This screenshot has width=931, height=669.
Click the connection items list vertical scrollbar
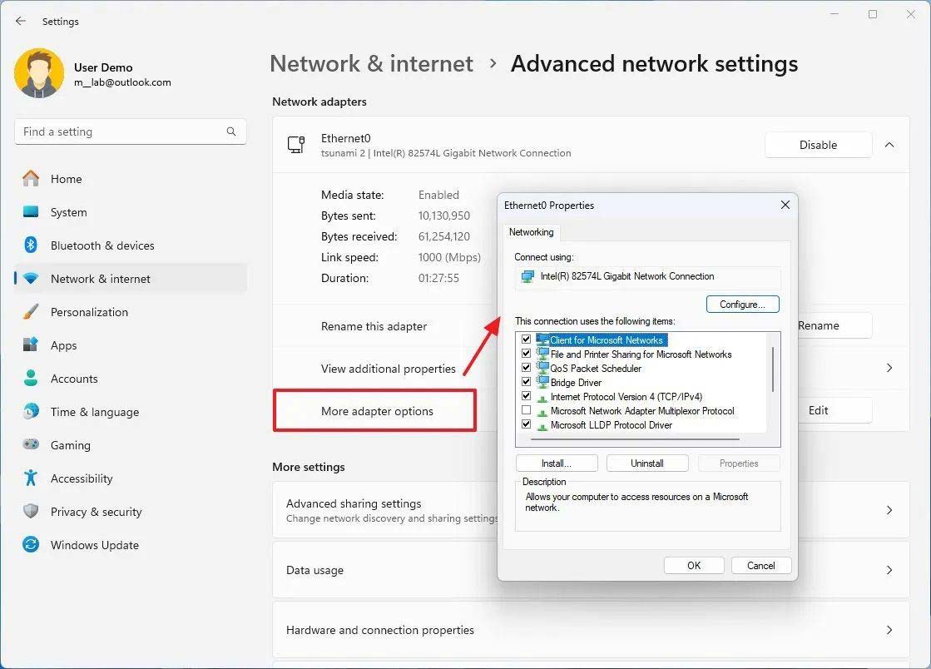[x=773, y=370]
